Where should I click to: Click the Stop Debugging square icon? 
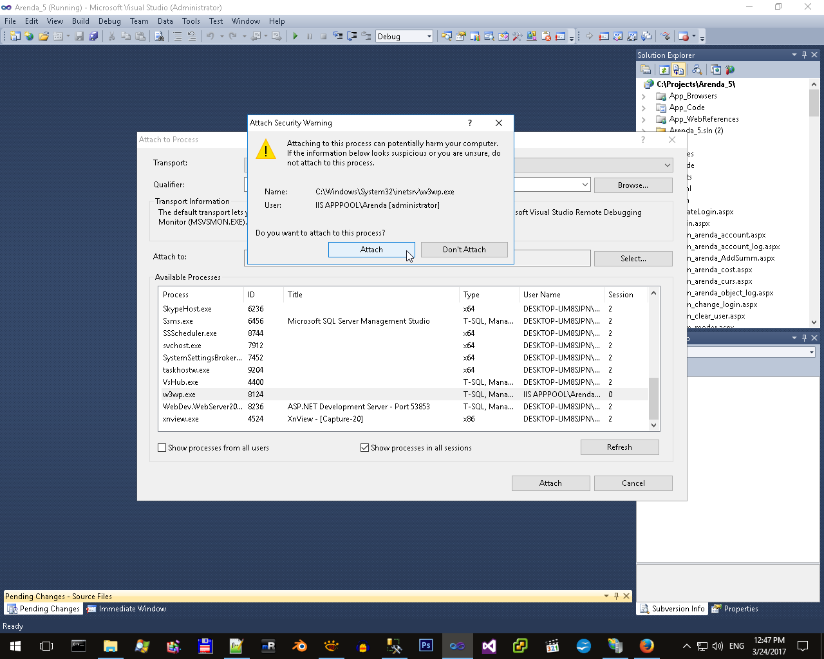pos(323,36)
